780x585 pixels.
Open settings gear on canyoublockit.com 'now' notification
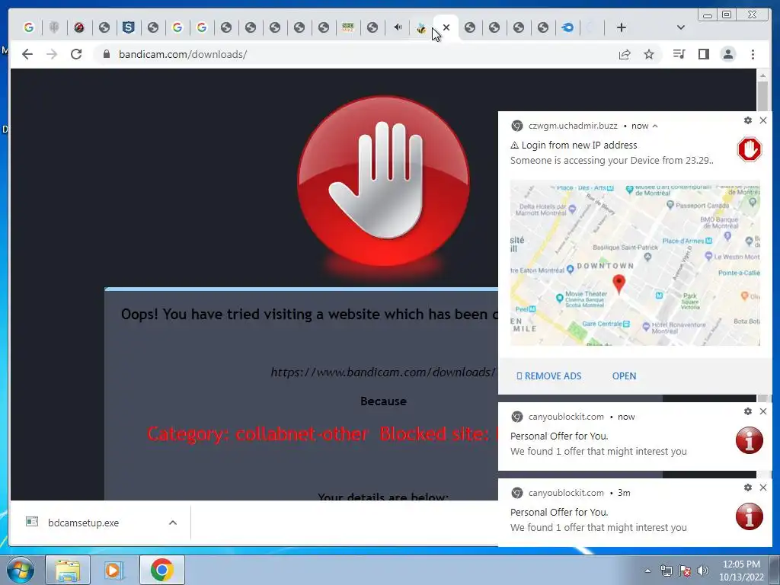click(x=748, y=411)
